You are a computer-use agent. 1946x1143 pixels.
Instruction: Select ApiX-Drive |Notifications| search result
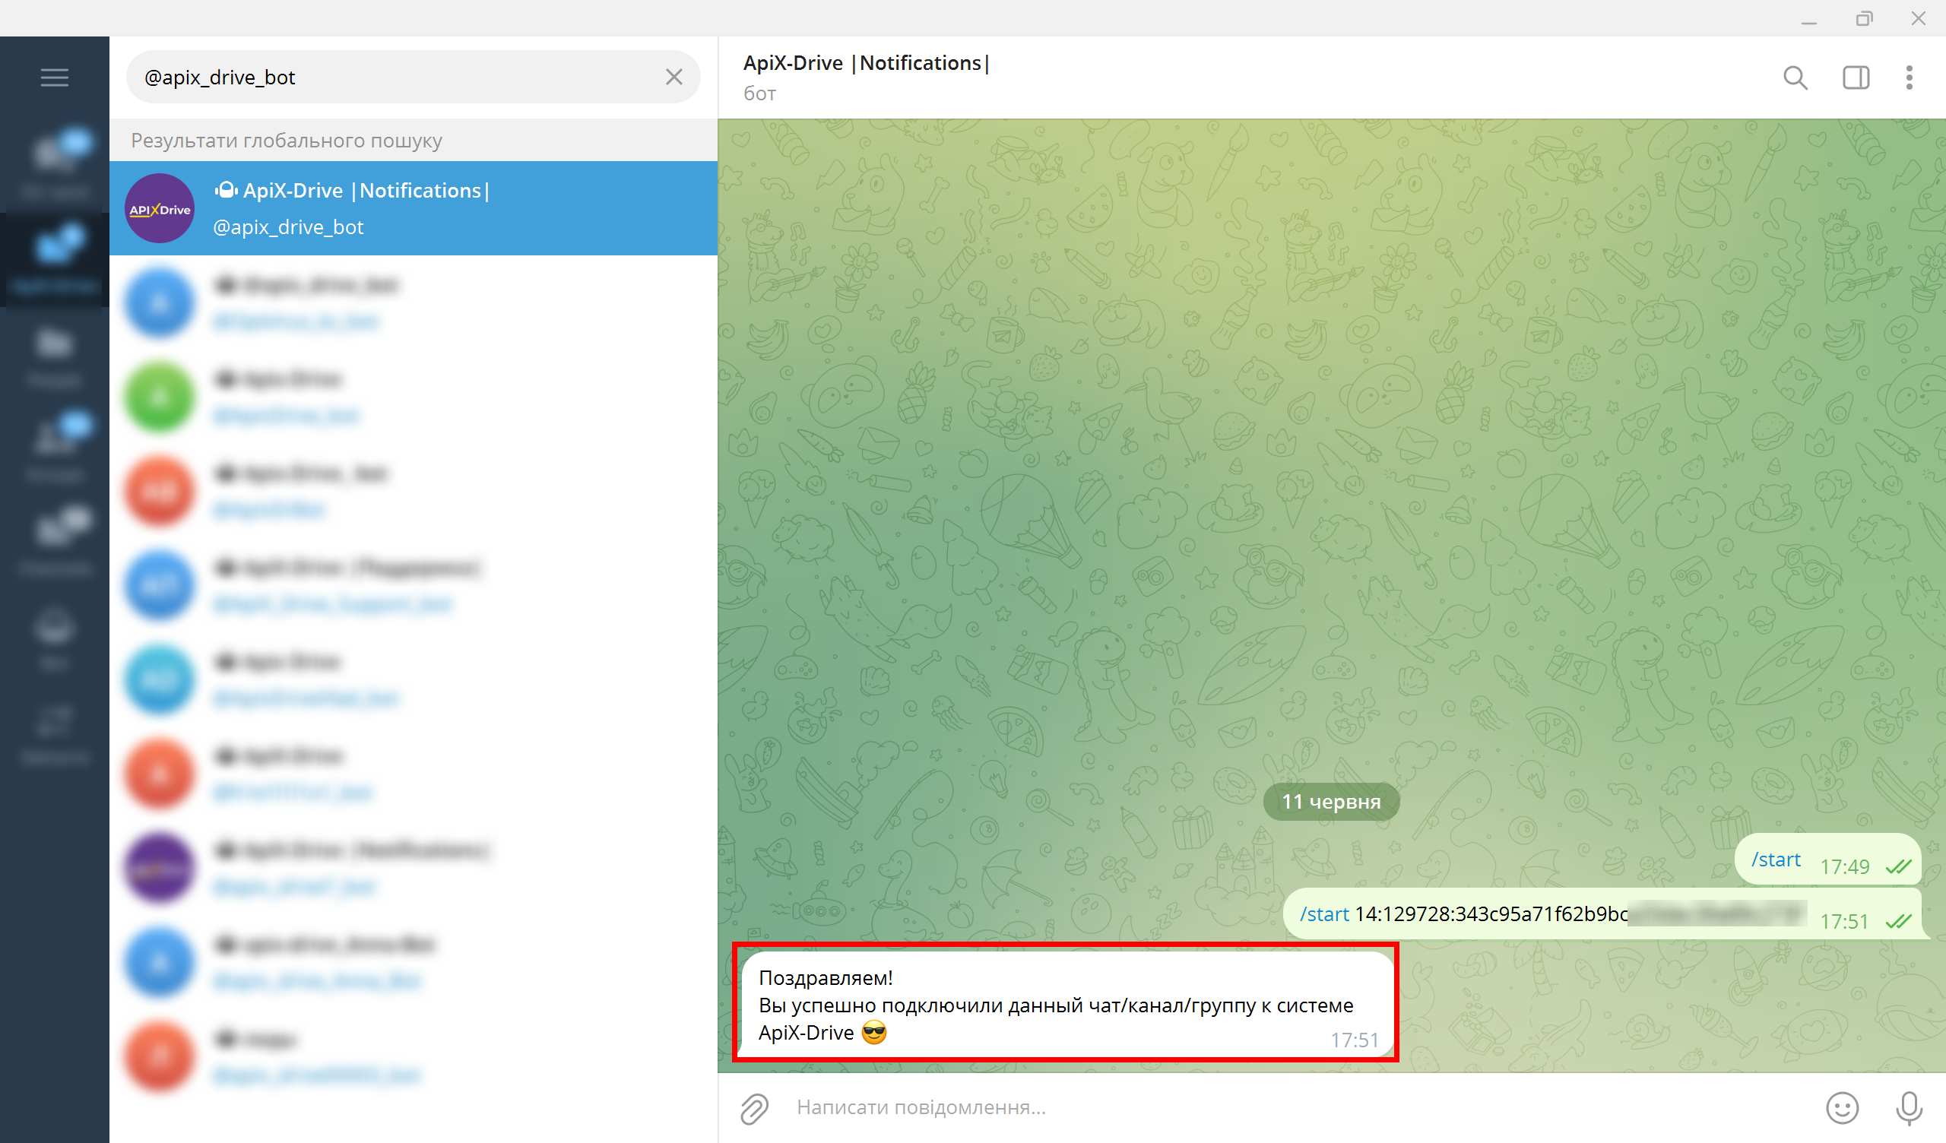[x=413, y=207]
